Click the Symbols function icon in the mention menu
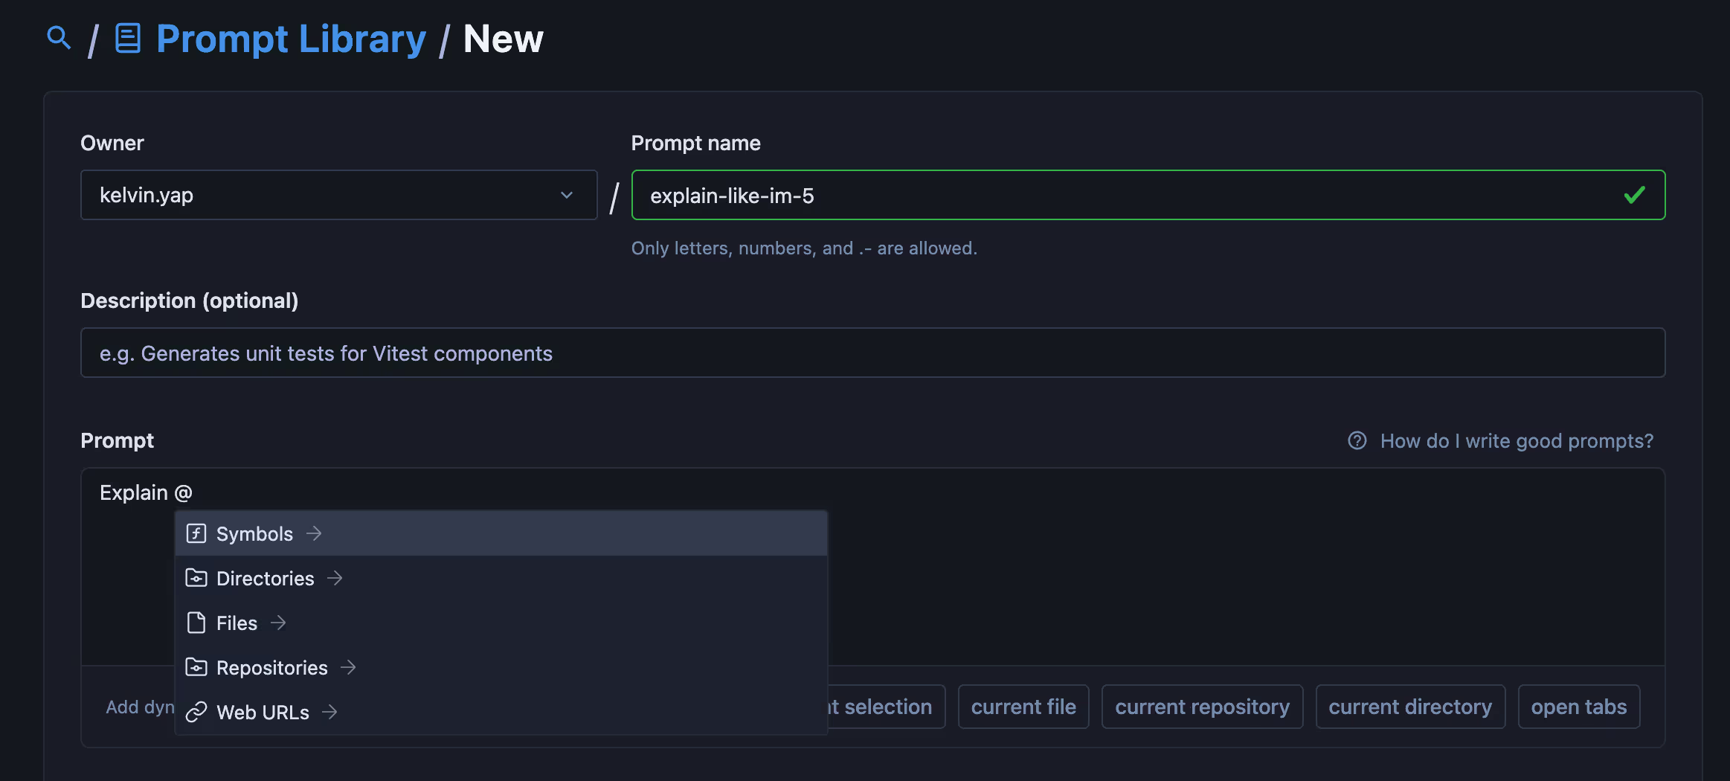Image resolution: width=1730 pixels, height=781 pixels. click(196, 533)
